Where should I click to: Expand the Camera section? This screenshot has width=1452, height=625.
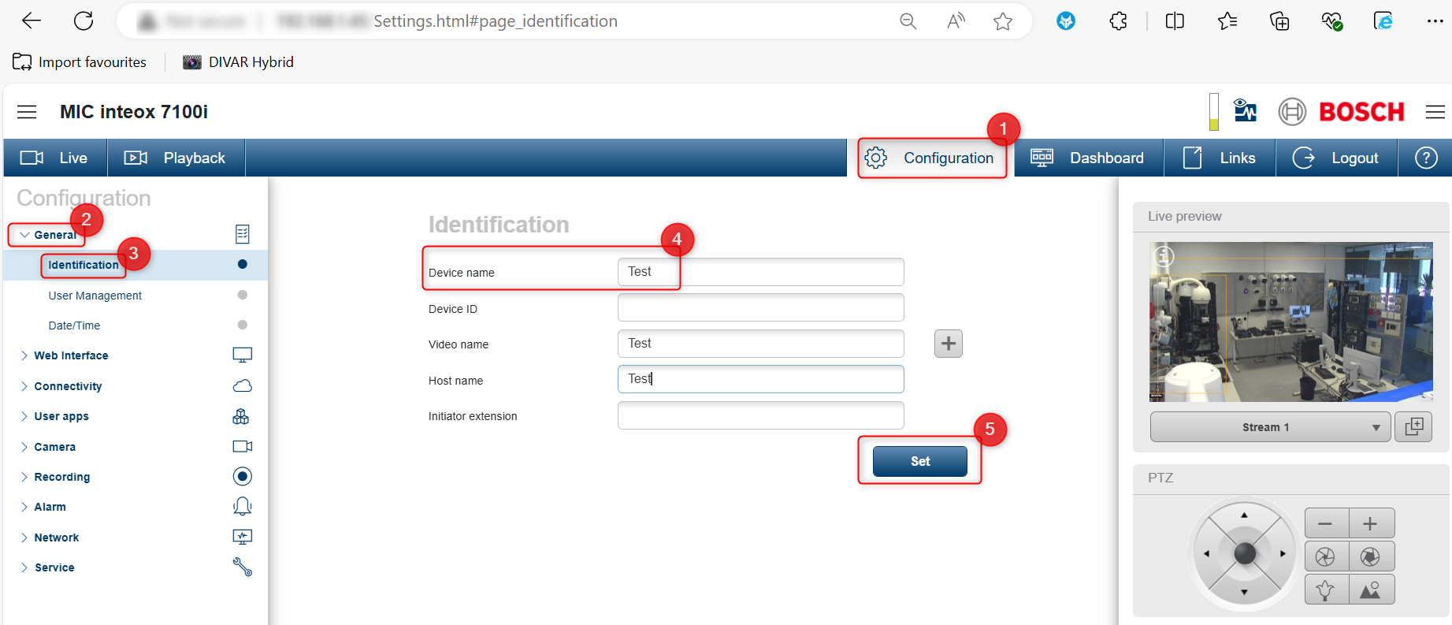54,447
